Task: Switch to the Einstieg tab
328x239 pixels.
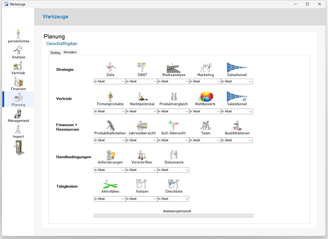Action: coord(55,53)
